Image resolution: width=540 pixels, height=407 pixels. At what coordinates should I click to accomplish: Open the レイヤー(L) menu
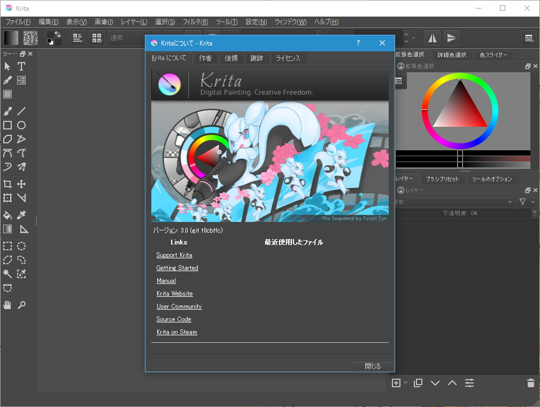[134, 22]
